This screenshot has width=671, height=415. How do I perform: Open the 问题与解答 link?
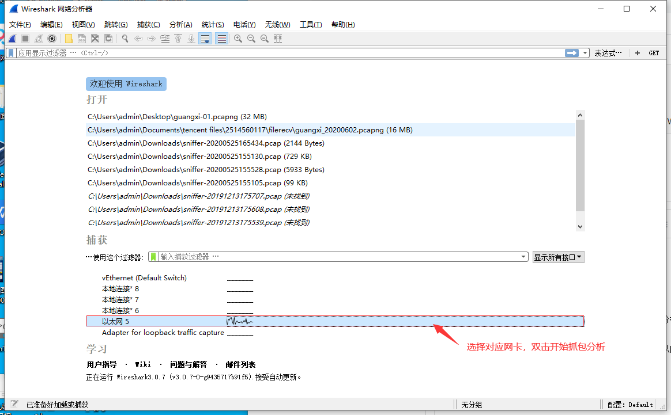[189, 364]
